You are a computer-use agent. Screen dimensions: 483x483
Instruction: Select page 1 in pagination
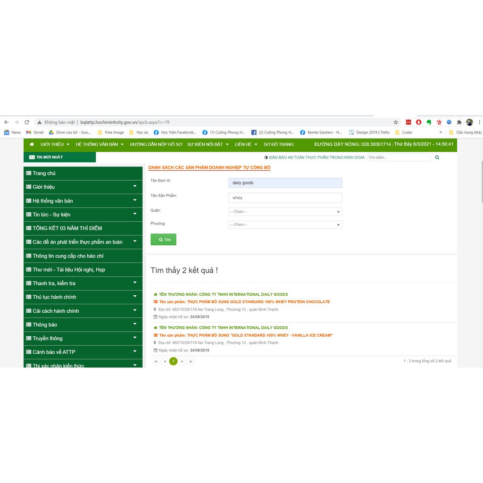coord(174,361)
